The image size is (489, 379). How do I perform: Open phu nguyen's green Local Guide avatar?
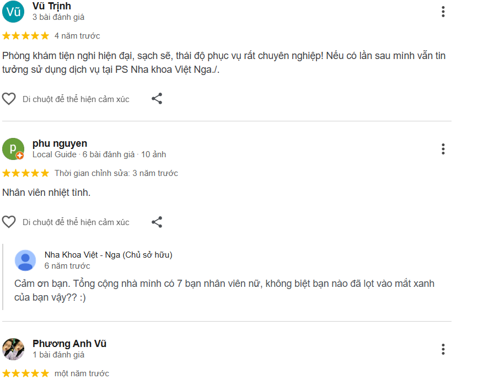tap(13, 149)
